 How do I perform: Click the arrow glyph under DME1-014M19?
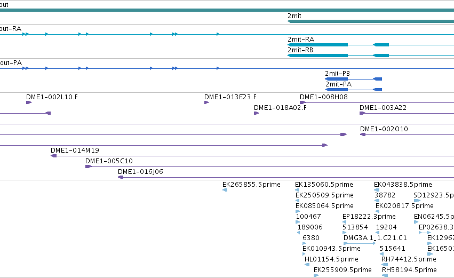click(53, 156)
